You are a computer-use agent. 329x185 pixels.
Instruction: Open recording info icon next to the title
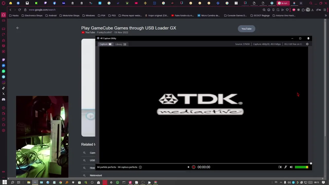click(140, 167)
